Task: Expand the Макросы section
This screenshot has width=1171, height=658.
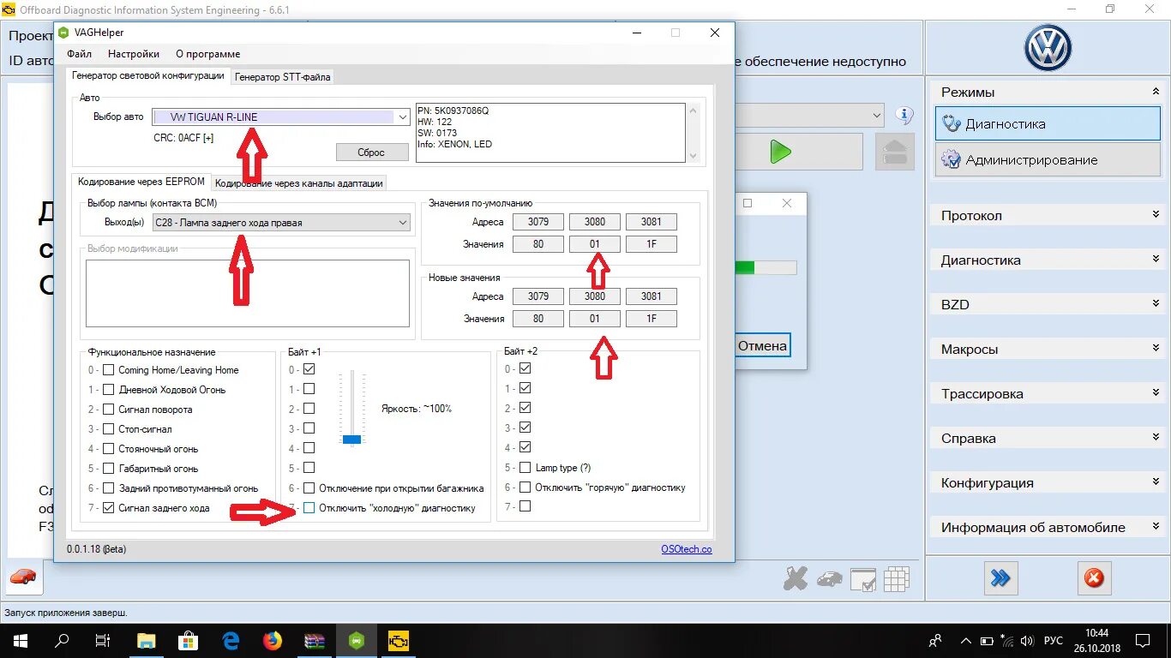Action: [1044, 350]
